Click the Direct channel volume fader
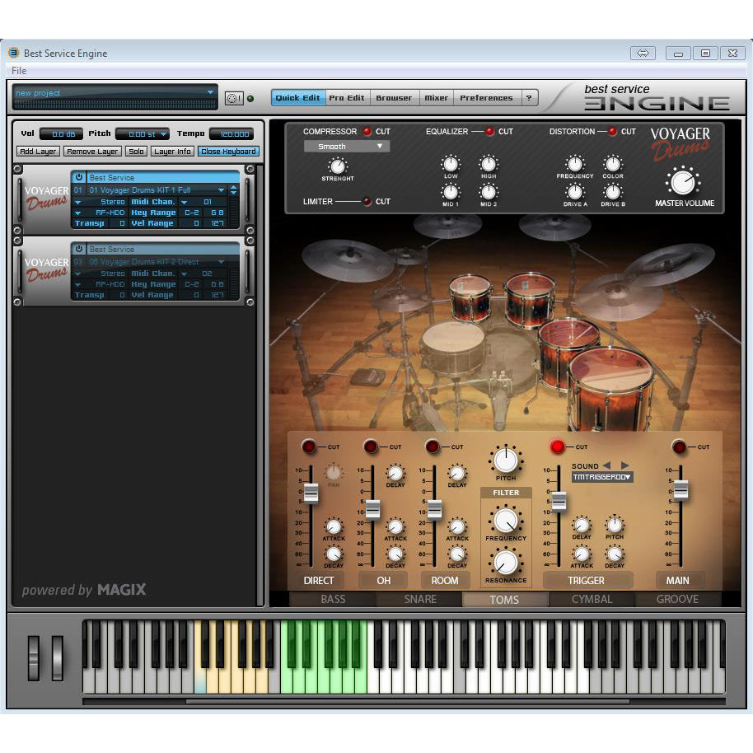 pos(311,493)
